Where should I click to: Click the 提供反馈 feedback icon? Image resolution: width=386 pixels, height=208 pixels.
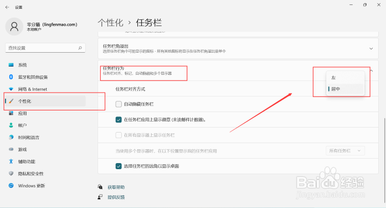point(100,197)
